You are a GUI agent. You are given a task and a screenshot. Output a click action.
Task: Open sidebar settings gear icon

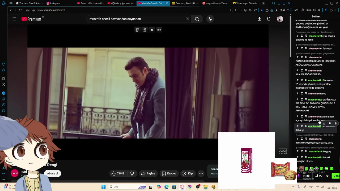point(4,111)
